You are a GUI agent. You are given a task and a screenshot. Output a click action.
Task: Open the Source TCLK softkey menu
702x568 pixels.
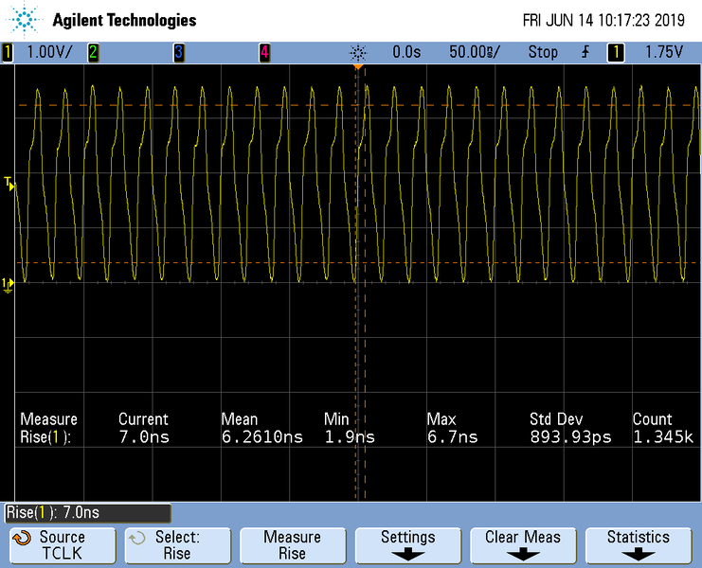(x=62, y=545)
